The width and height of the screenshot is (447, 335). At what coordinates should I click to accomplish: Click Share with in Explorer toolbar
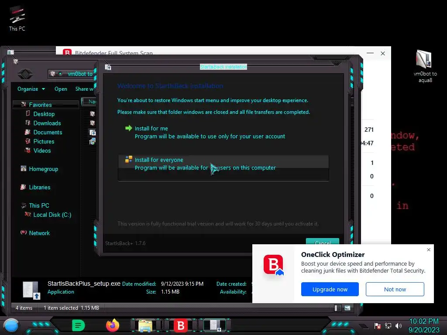click(84, 89)
